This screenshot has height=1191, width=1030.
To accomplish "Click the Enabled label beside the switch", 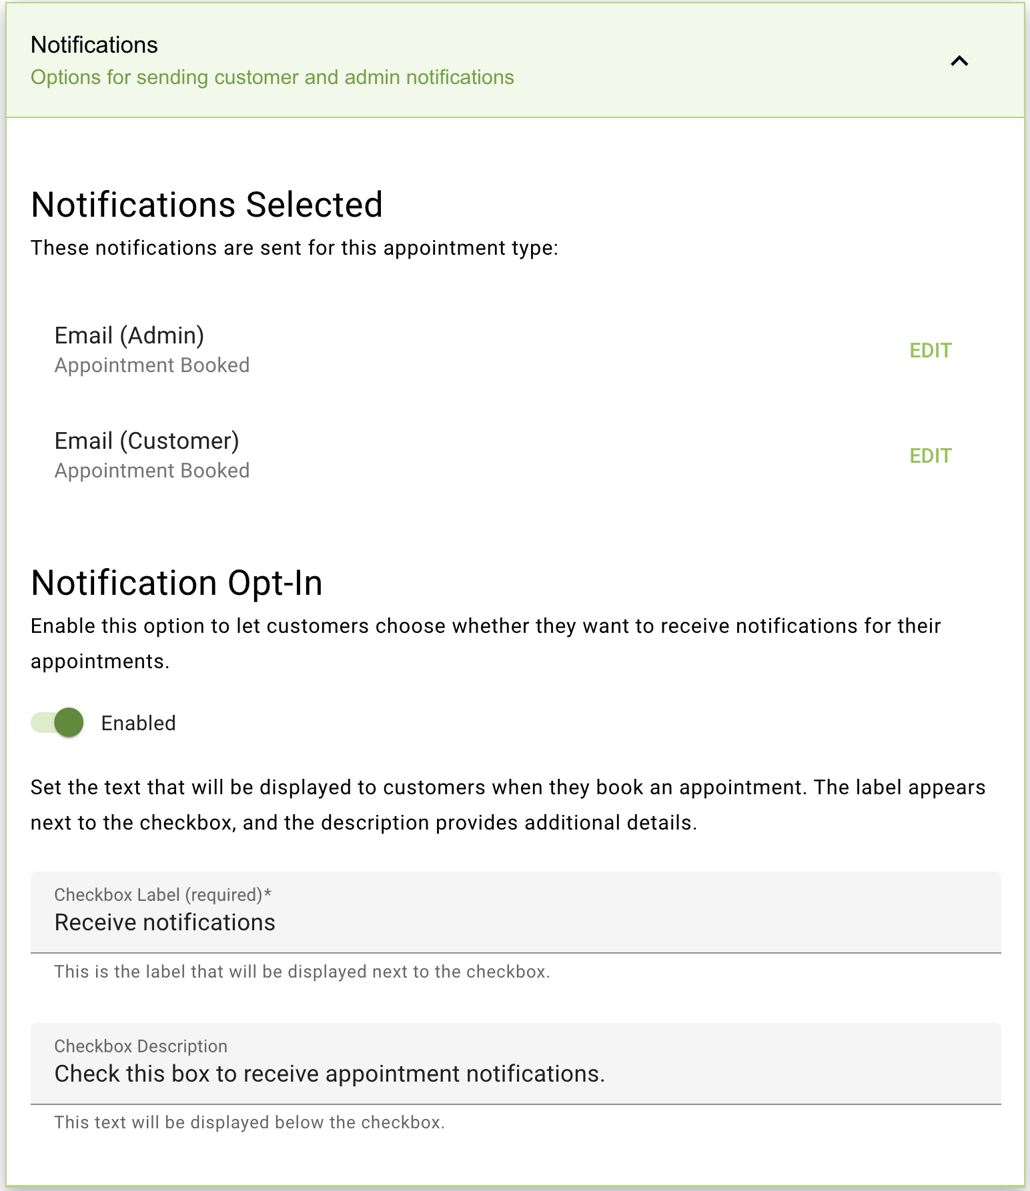I will pos(139,723).
